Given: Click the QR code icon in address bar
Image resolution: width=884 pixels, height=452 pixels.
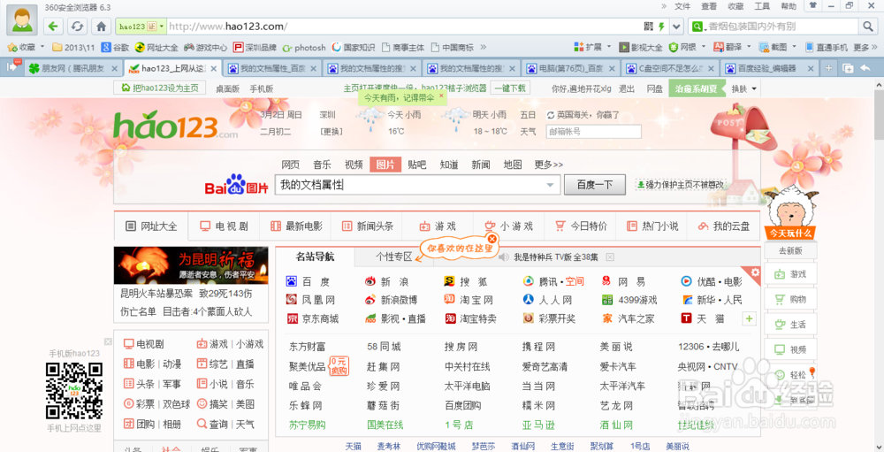Looking at the screenshot, I should tap(648, 26).
